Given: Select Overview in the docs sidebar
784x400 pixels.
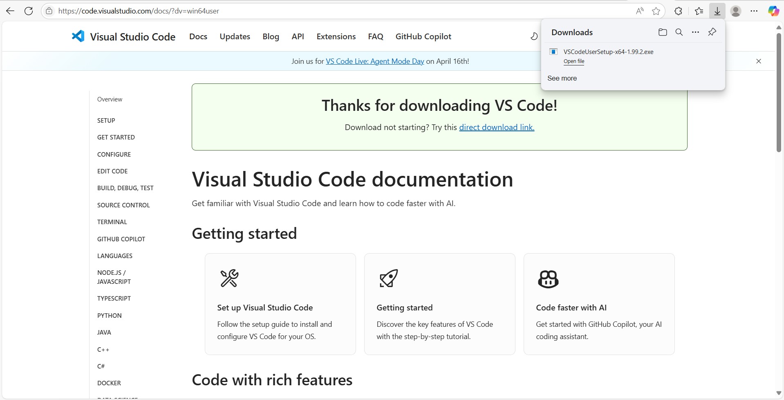Looking at the screenshot, I should (110, 99).
